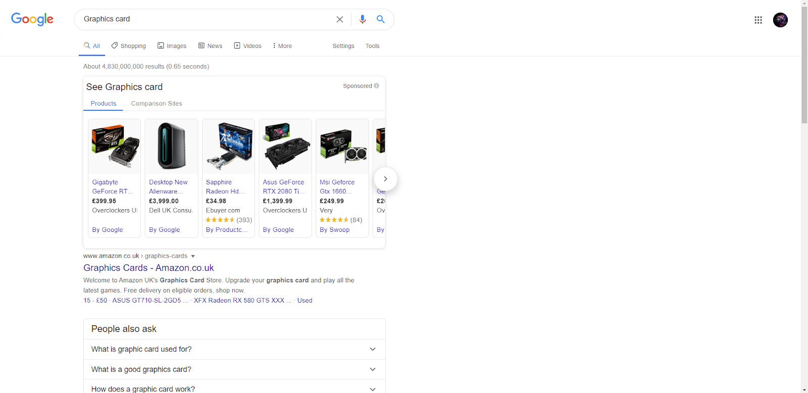Click scrollbar up arrow

tap(804, 3)
